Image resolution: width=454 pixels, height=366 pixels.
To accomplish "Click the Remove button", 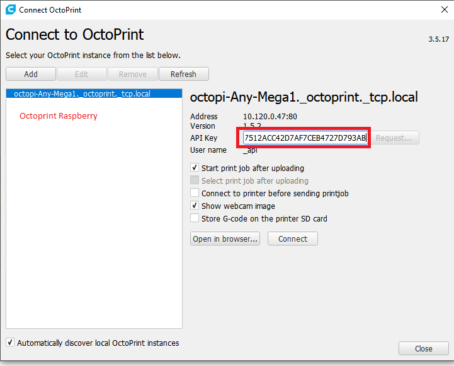I will click(x=133, y=74).
